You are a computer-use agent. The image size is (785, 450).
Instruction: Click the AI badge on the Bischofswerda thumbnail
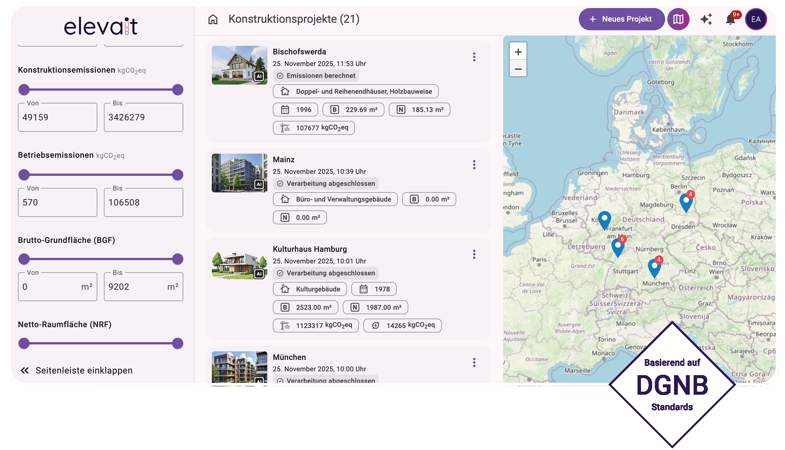pyautogui.click(x=260, y=76)
